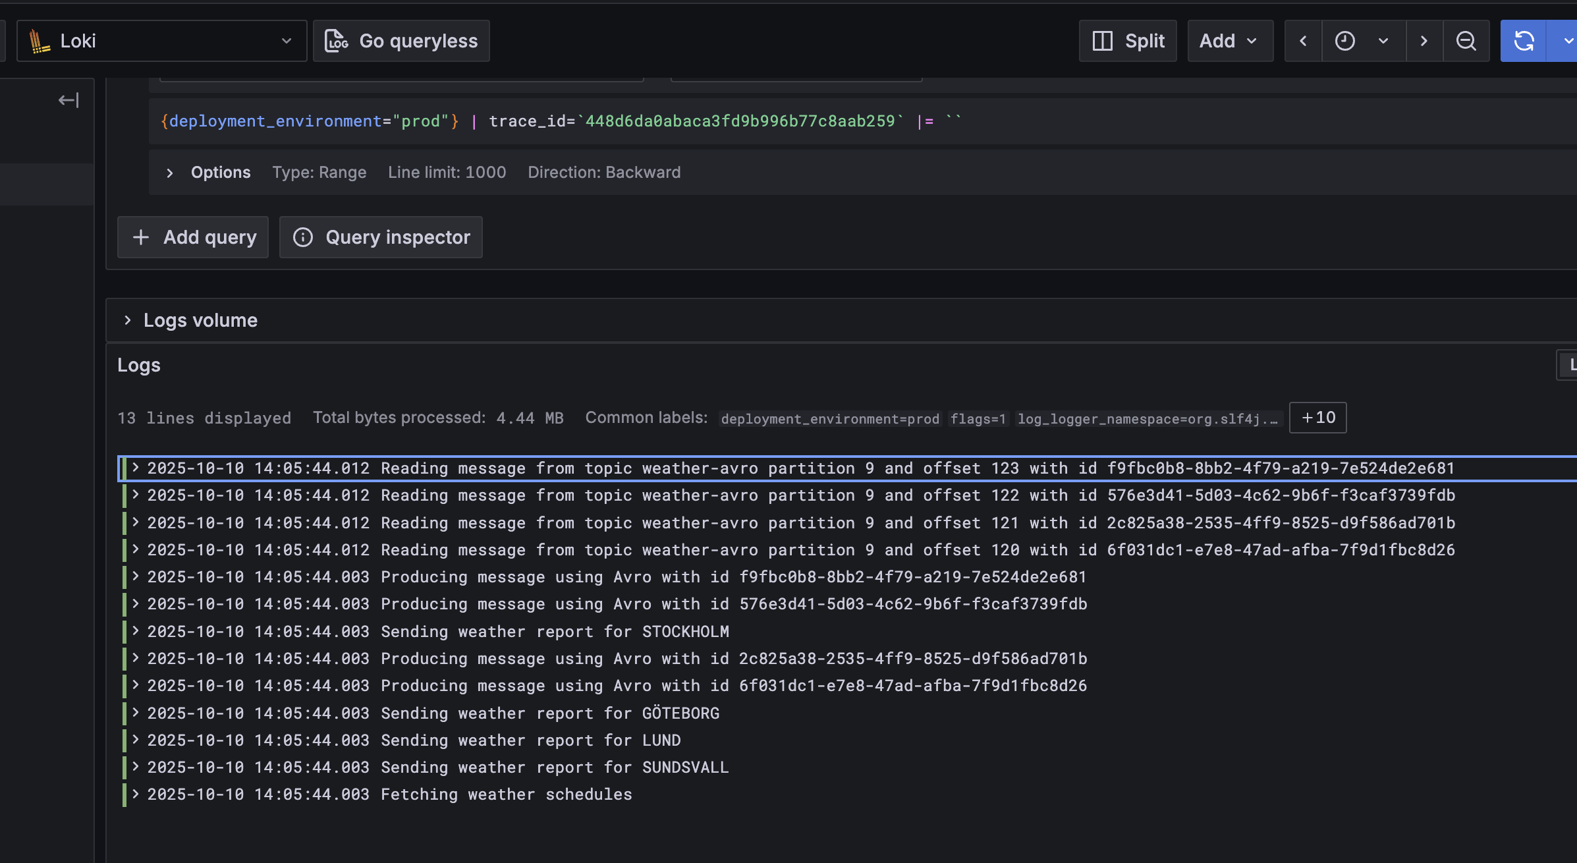Shift time range forward with right arrow

(x=1424, y=41)
